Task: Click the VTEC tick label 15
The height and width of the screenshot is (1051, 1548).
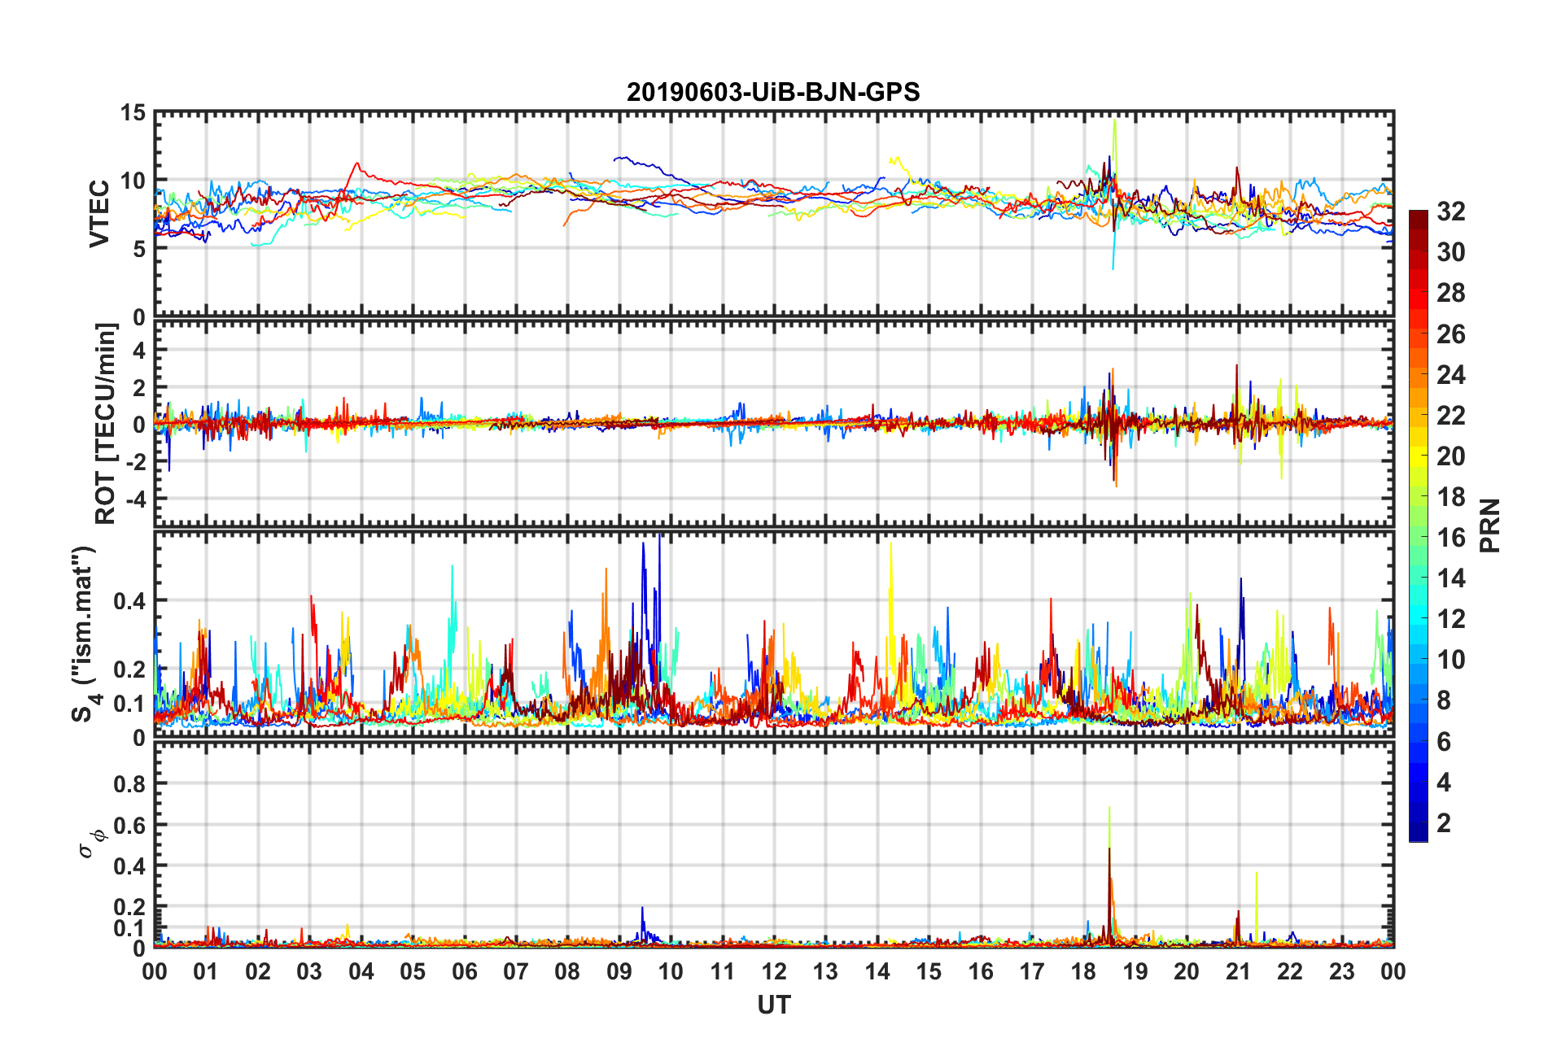Action: tap(133, 113)
